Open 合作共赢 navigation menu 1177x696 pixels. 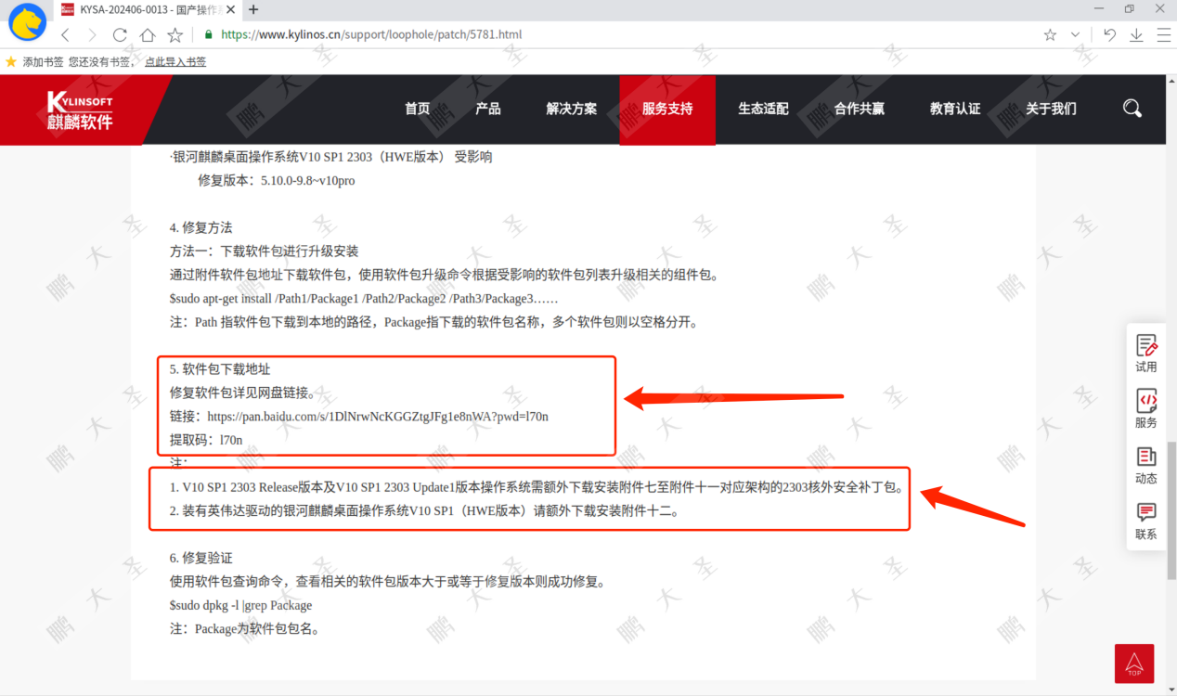tap(860, 109)
